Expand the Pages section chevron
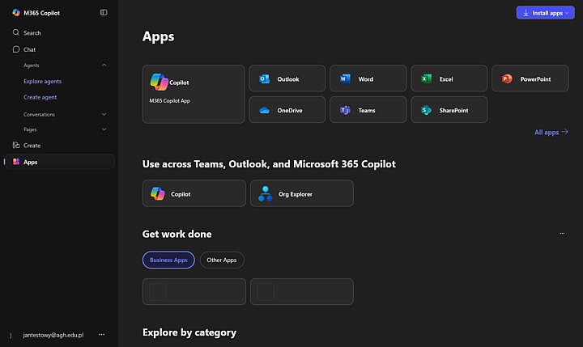This screenshot has height=347, width=583. point(104,129)
